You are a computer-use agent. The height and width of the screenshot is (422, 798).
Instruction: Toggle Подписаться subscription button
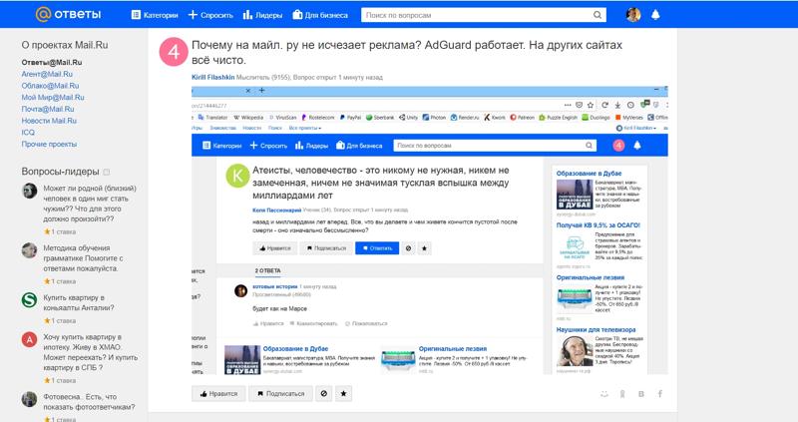click(280, 394)
